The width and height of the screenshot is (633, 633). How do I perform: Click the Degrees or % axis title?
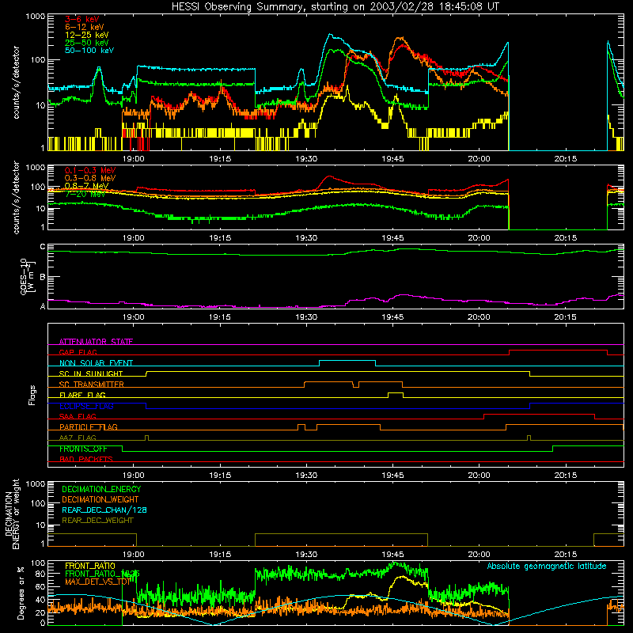21,593
